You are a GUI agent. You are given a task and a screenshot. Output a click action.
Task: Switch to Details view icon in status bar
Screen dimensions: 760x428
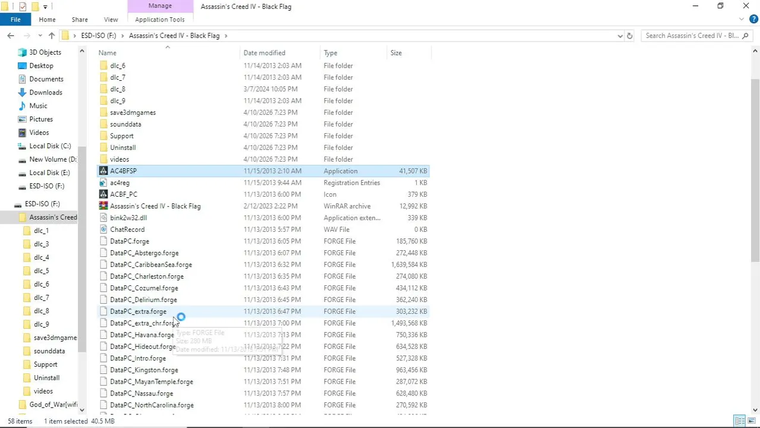(x=739, y=421)
